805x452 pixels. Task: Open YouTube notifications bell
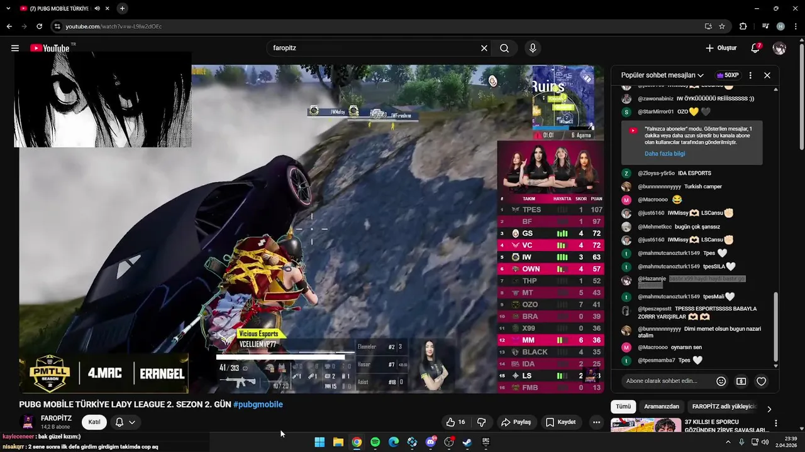coord(755,48)
